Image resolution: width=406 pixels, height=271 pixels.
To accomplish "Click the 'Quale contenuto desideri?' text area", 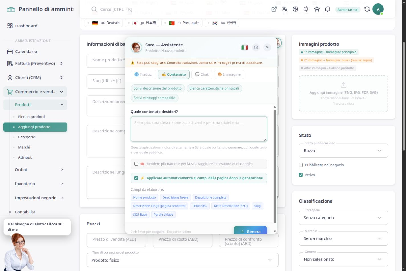I will (199, 129).
